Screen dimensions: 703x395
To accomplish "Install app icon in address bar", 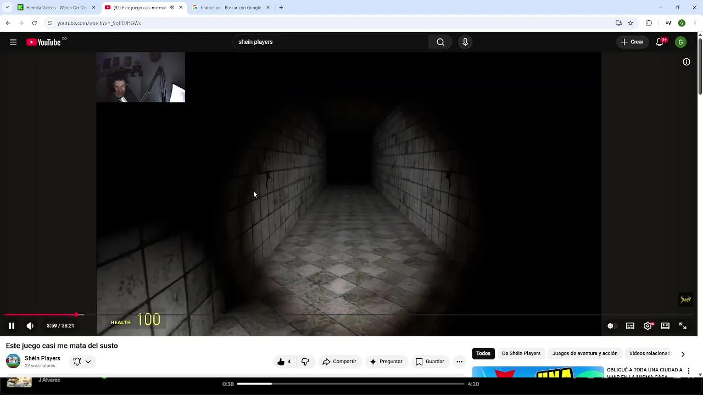I will click(619, 23).
